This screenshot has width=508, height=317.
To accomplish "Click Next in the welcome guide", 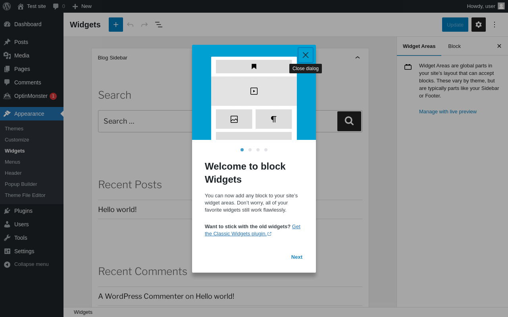I will tap(297, 257).
